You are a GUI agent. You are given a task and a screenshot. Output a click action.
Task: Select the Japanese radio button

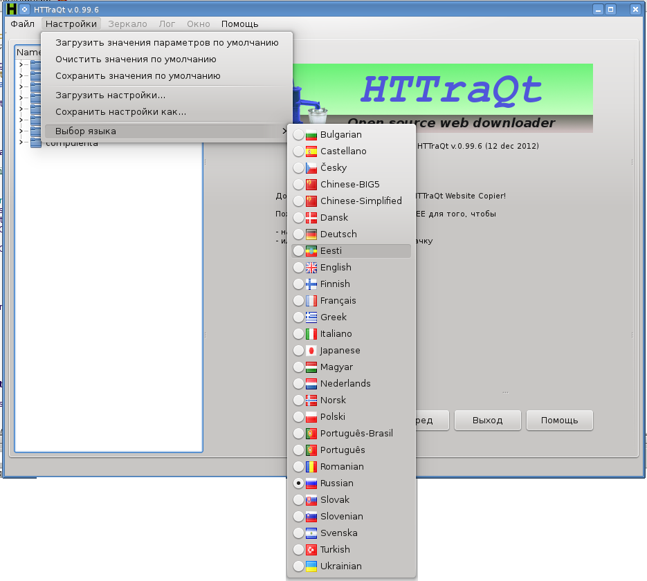(x=298, y=351)
